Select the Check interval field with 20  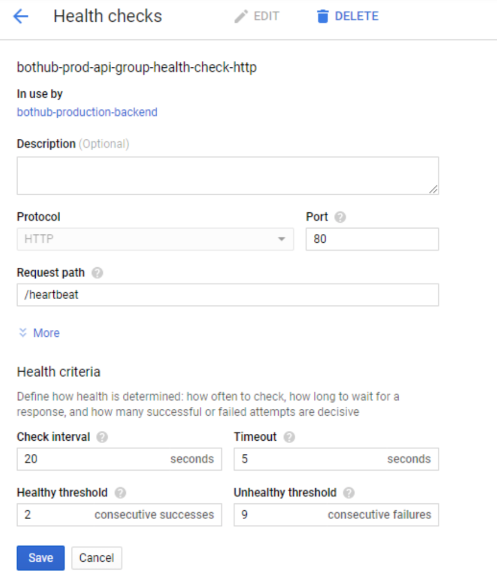coord(119,459)
